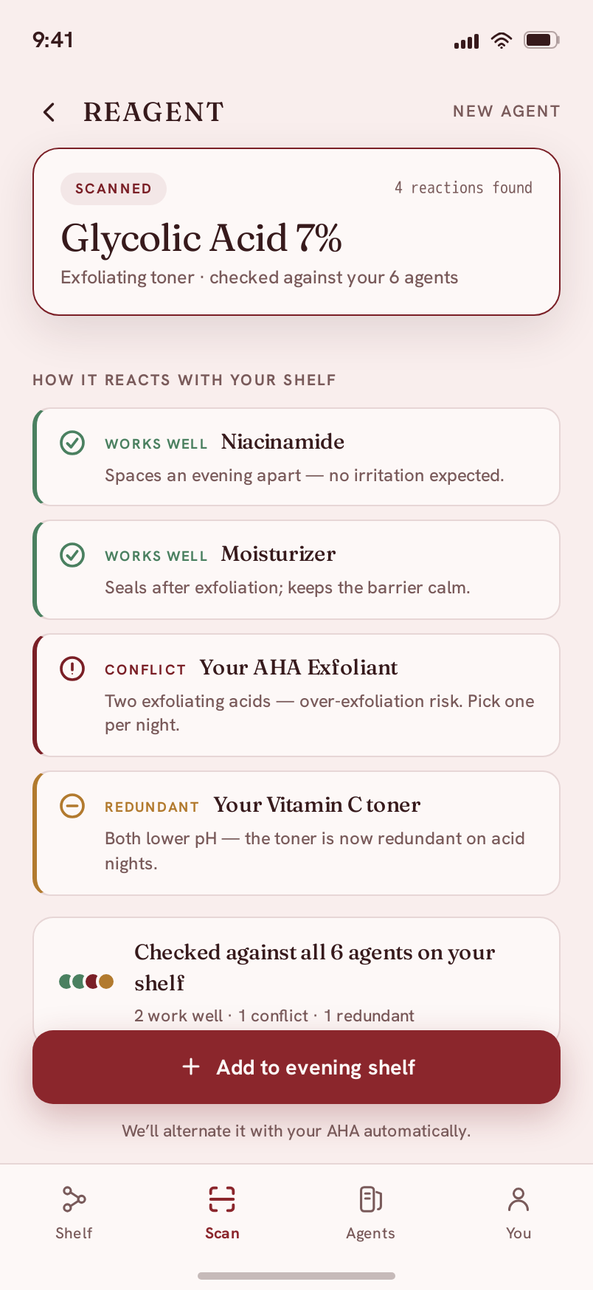Go to the You profile icon
Screen dimensions: 593x1290
tap(519, 1199)
